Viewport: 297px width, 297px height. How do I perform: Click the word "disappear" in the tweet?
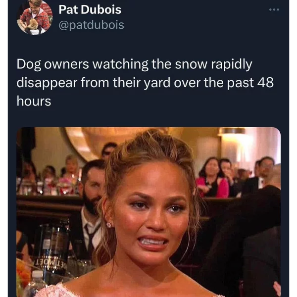pyautogui.click(x=47, y=83)
